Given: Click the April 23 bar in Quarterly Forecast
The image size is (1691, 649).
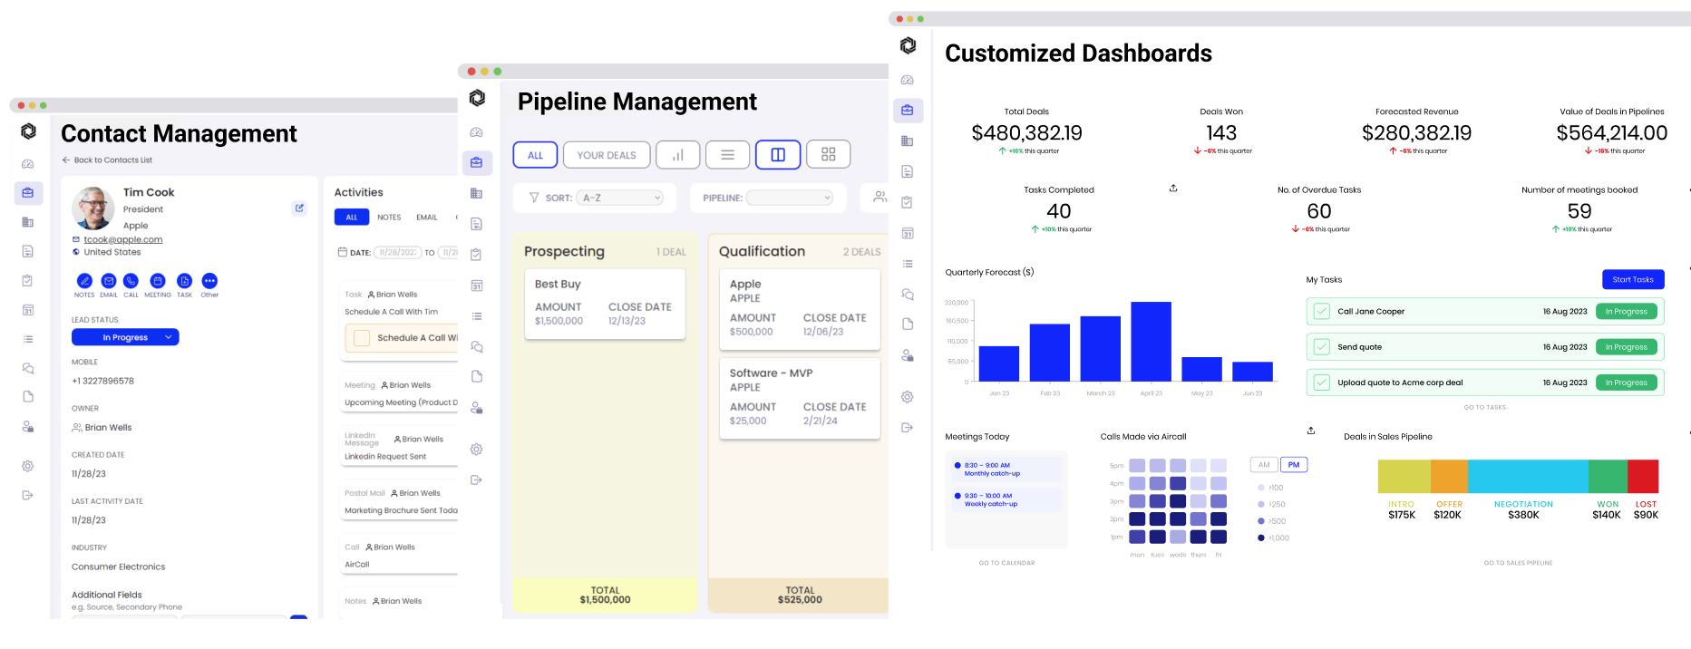Looking at the screenshot, I should pyautogui.click(x=1152, y=342).
